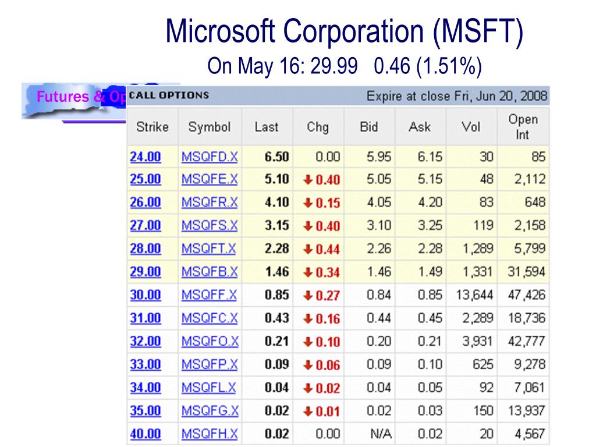Click ask value 6.15
The width and height of the screenshot is (596, 447).
430,157
